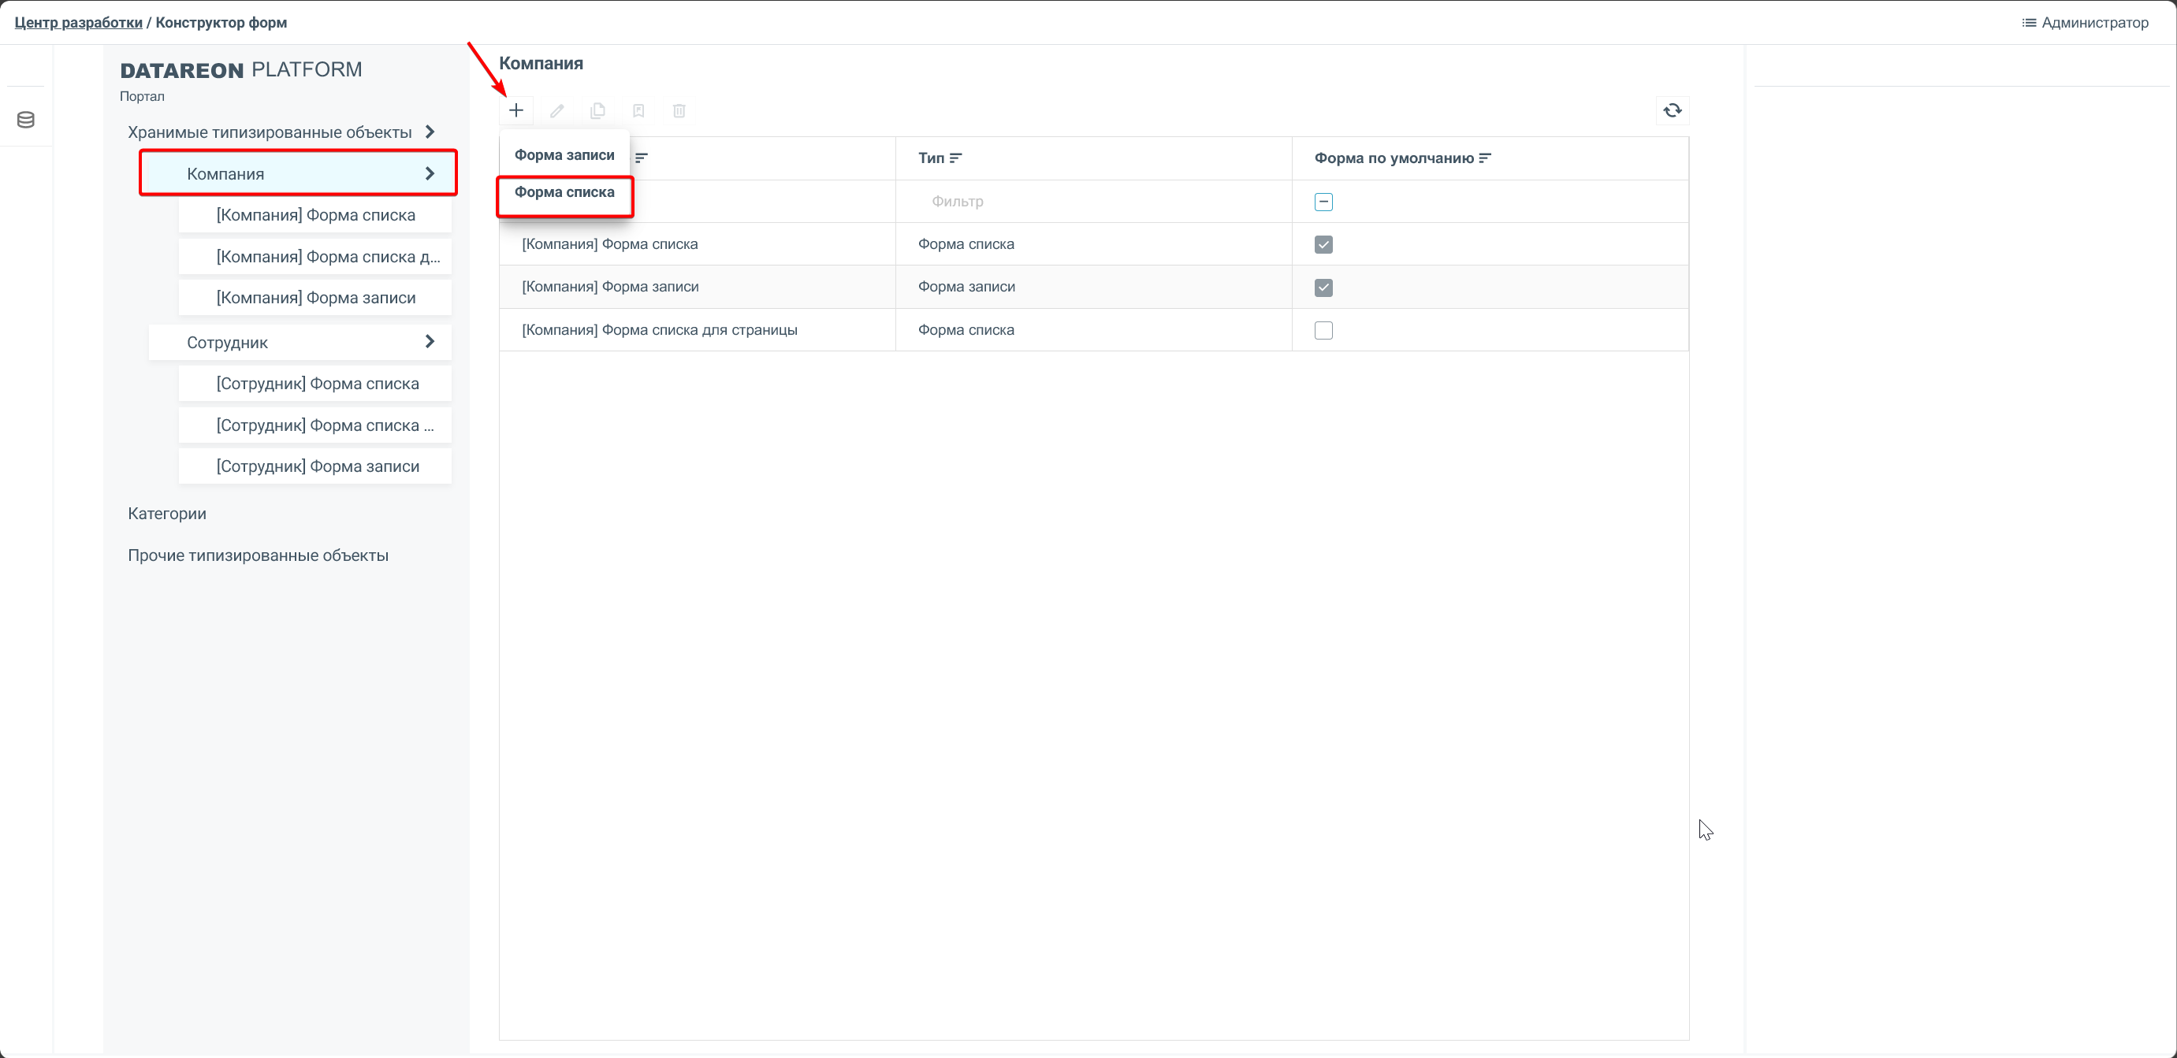The width and height of the screenshot is (2177, 1058).
Task: Open the Центр разработки breadcrumb link
Action: tap(78, 23)
